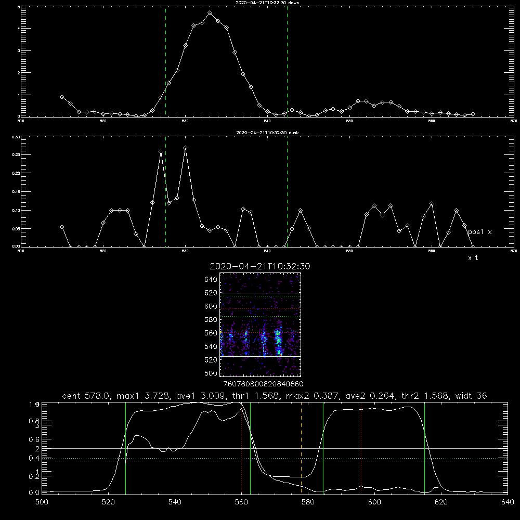This screenshot has width=520, height=520.
Task: Click dusk plot y-axis label 0.10
Action: click(x=16, y=210)
